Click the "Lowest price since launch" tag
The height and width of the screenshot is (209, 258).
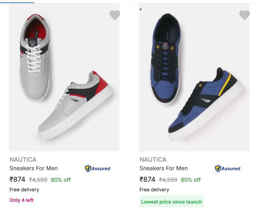tap(171, 202)
